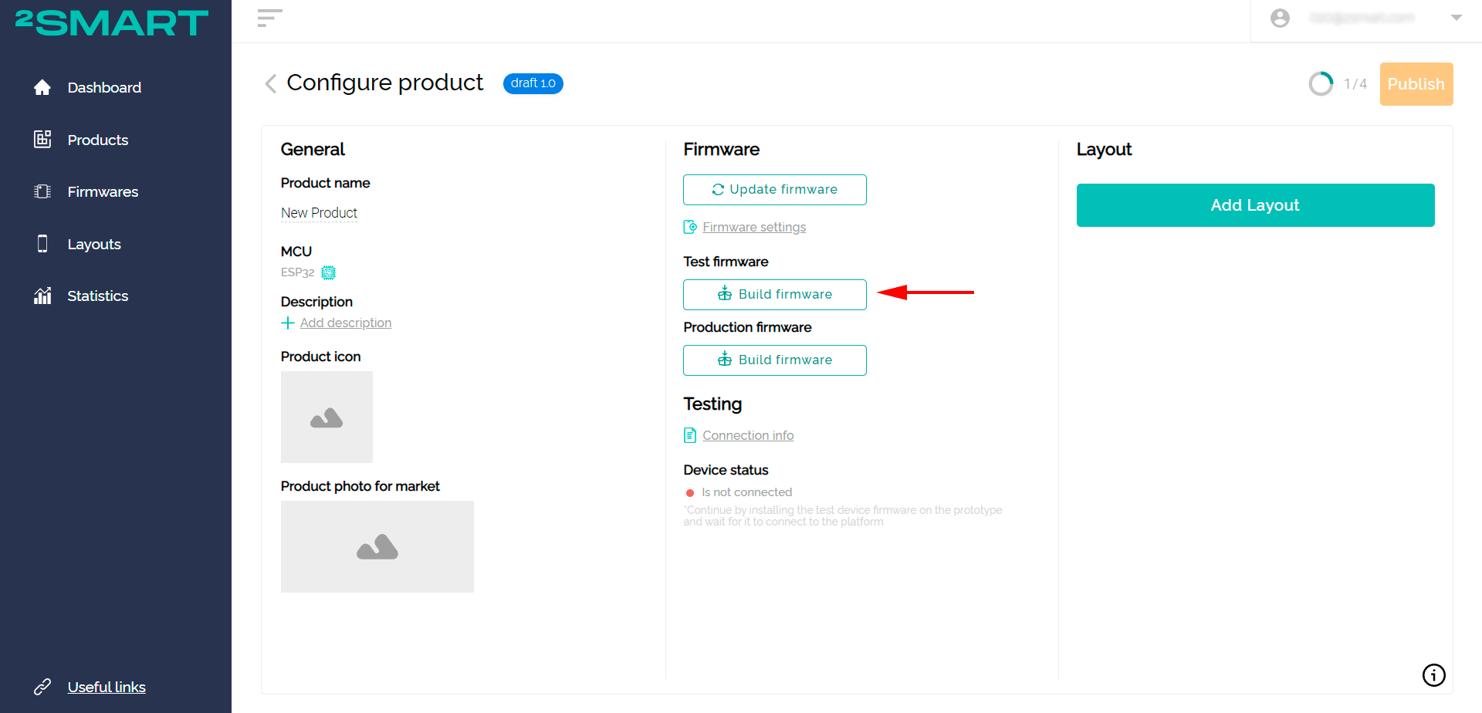This screenshot has width=1482, height=713.
Task: Click the back arrow beside Configure product
Action: pos(270,83)
